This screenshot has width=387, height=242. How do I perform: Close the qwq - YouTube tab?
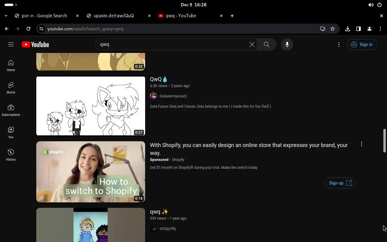[221, 16]
